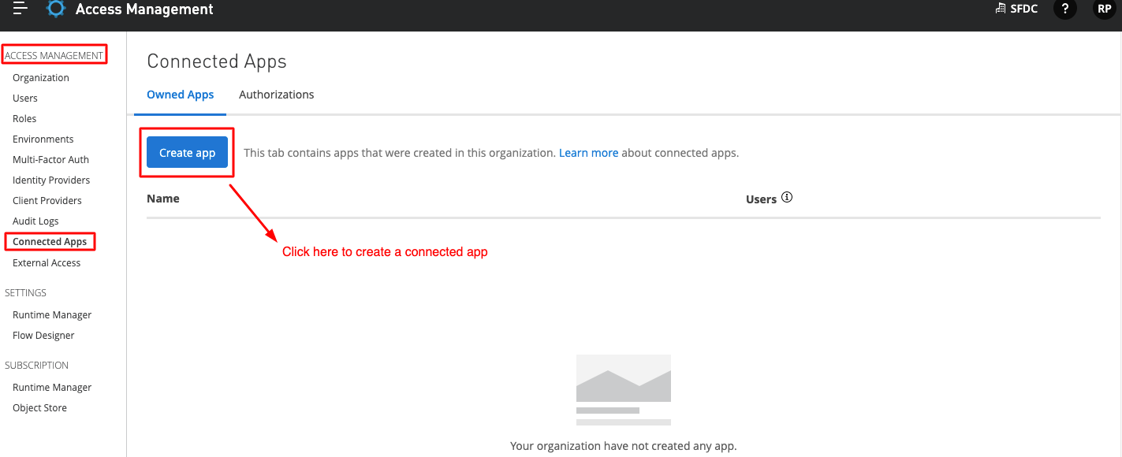This screenshot has width=1122, height=457.
Task: Open Object Store under Subscription
Action: pos(39,407)
